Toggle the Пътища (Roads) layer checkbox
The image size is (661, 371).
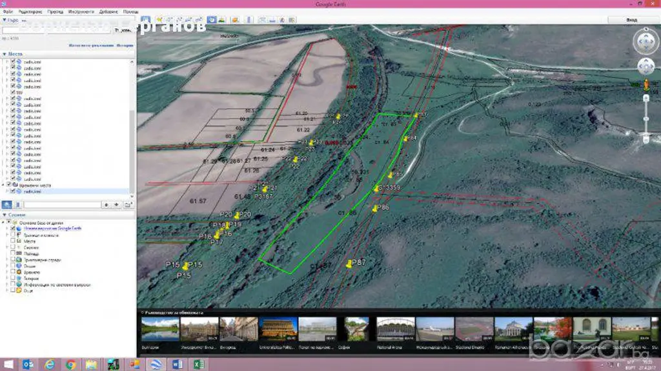pos(12,253)
